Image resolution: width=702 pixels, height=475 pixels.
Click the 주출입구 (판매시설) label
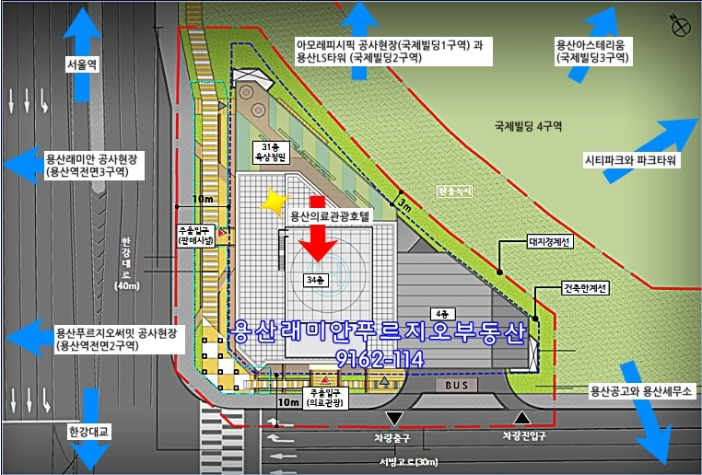(x=195, y=235)
